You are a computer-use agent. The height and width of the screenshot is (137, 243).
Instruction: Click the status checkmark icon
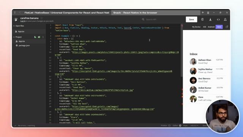point(15,126)
